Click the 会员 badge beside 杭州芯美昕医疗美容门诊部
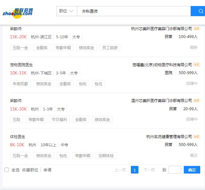 click(x=197, y=29)
